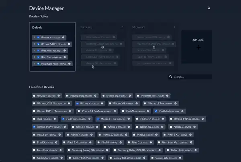Check the predefined Galaxy S21 device
The width and height of the screenshot is (241, 162).
(34, 158)
